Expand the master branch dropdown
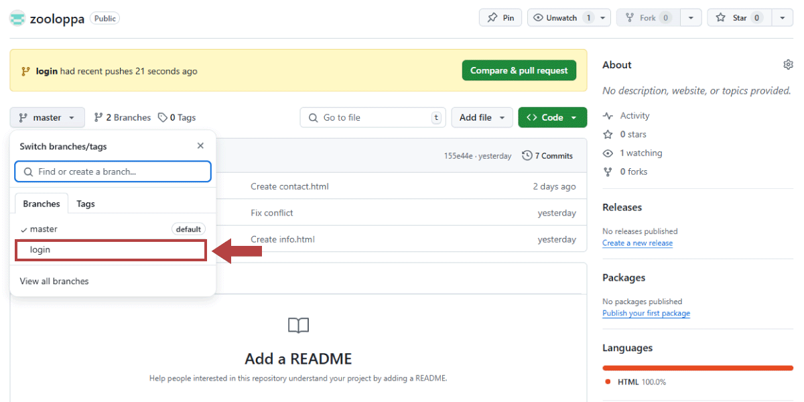 pos(48,117)
